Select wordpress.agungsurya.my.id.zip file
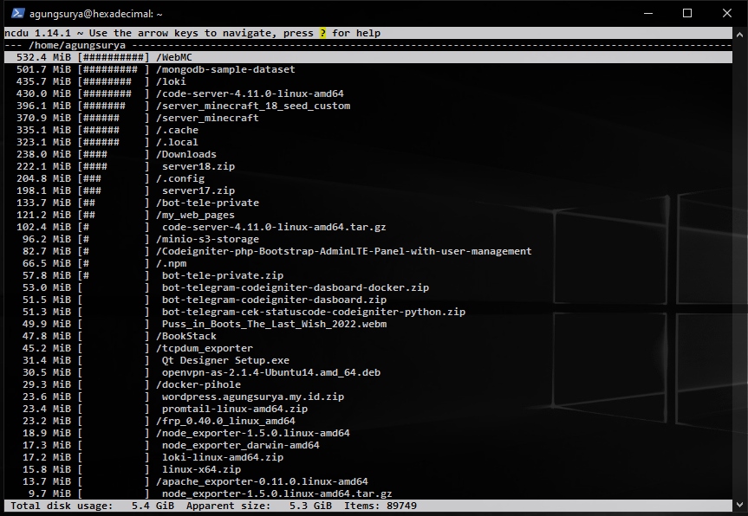The height and width of the screenshot is (516, 748). pos(253,397)
